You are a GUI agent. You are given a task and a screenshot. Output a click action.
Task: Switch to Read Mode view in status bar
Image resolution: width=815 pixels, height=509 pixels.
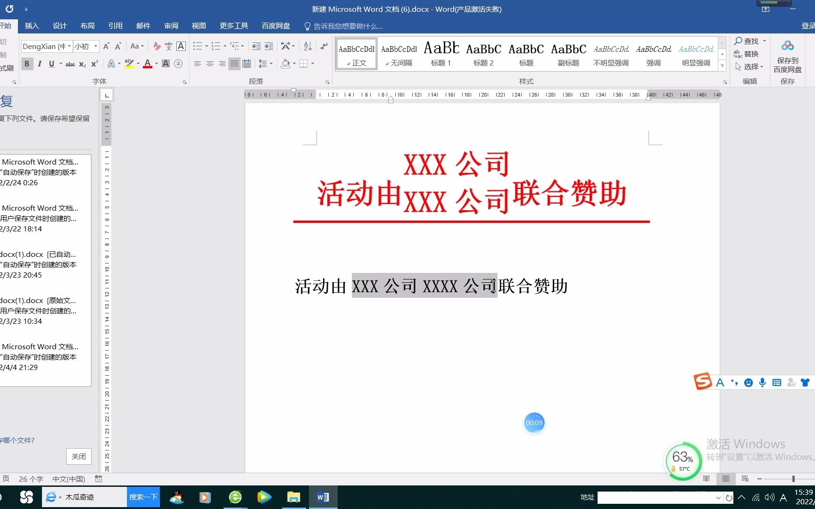click(x=706, y=479)
